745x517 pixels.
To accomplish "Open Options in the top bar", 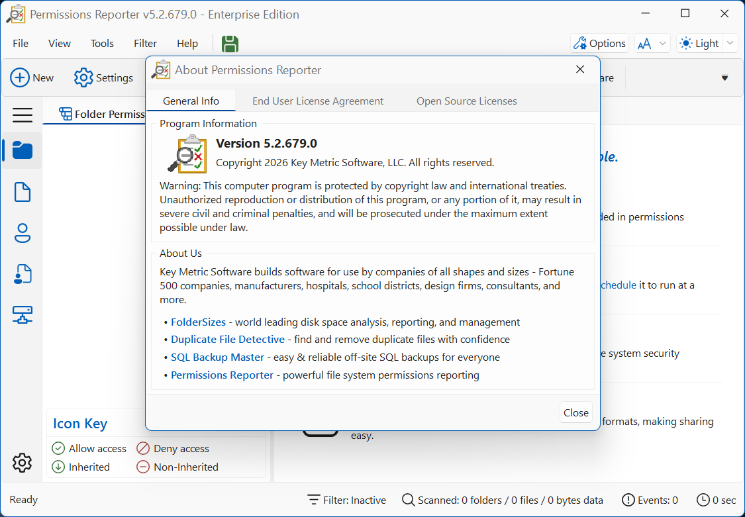I will [599, 44].
